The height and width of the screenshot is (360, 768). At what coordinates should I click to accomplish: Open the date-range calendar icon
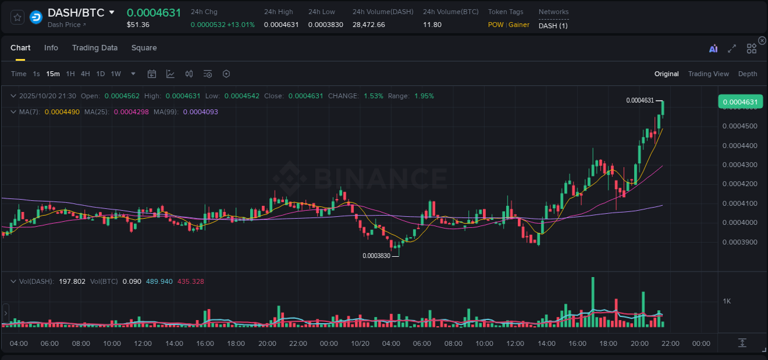[x=152, y=73]
